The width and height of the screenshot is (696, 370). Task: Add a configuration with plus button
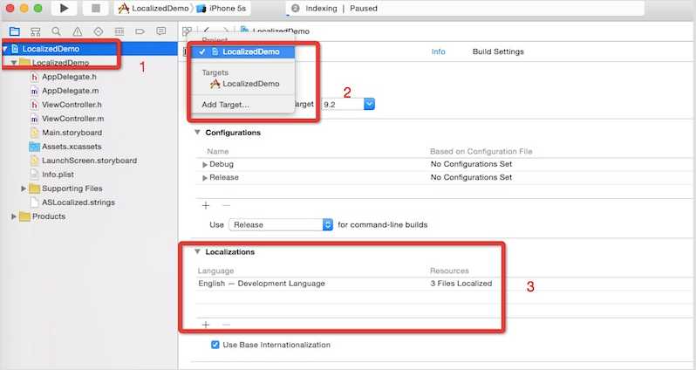(206, 205)
